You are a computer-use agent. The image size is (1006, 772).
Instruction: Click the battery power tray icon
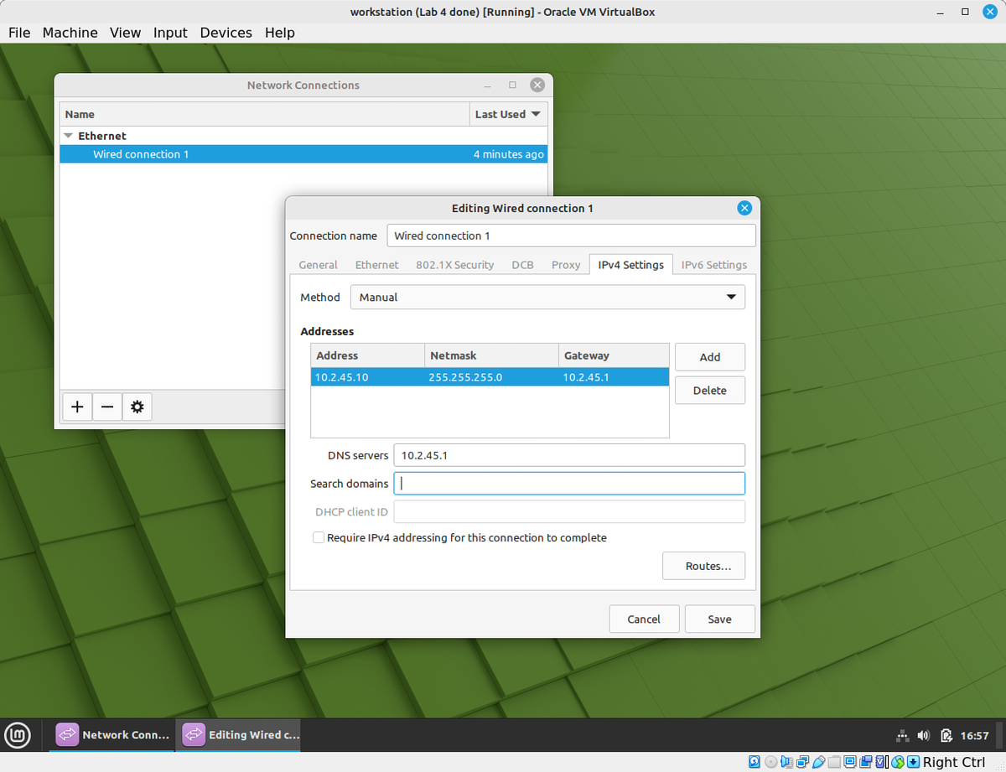click(x=946, y=736)
